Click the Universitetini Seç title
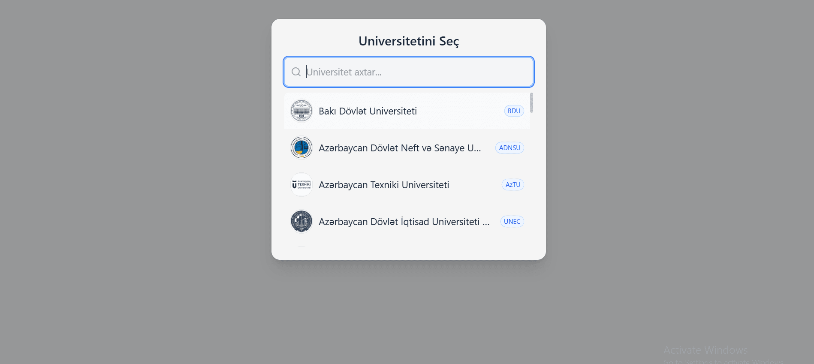Image resolution: width=814 pixels, height=364 pixels. 408,41
